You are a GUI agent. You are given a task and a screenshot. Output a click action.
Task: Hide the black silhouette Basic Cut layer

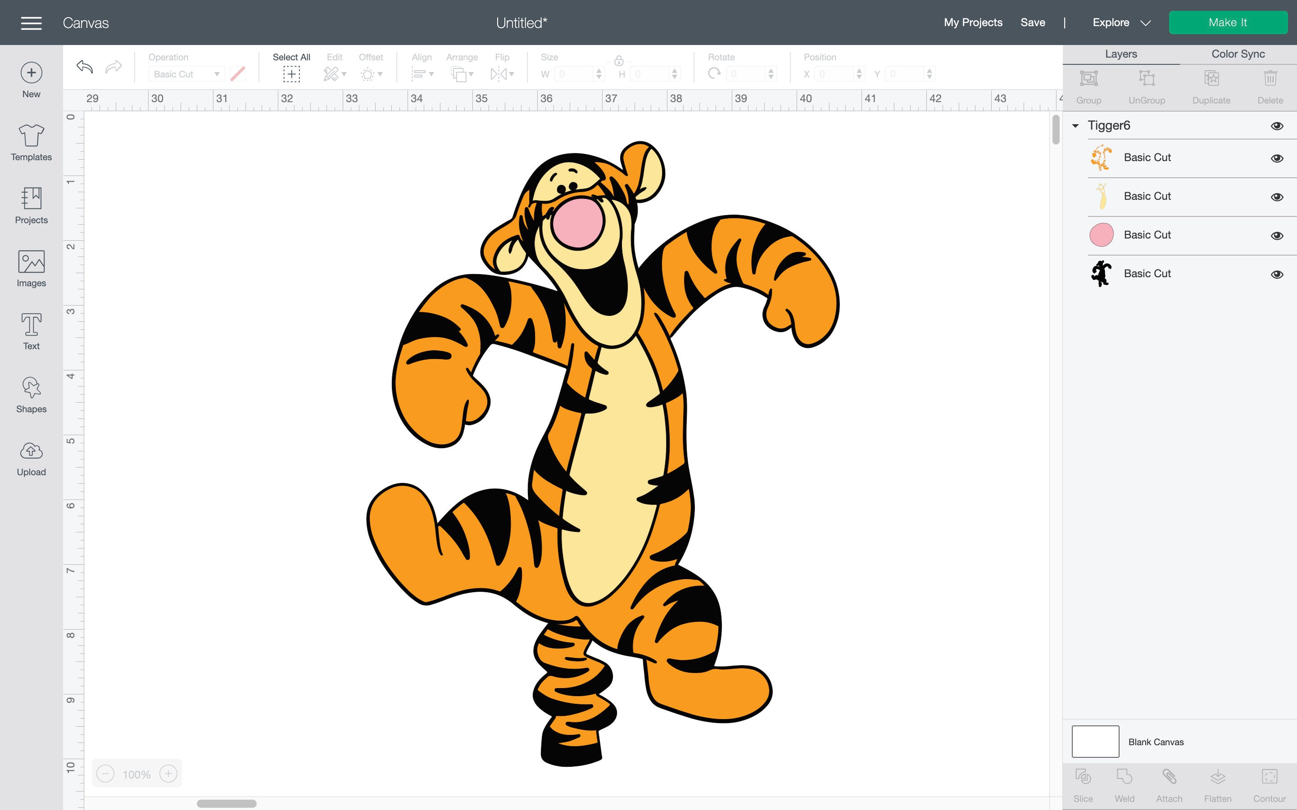point(1277,274)
